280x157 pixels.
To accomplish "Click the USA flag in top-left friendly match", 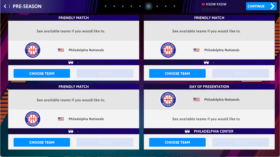I will (x=61, y=50).
